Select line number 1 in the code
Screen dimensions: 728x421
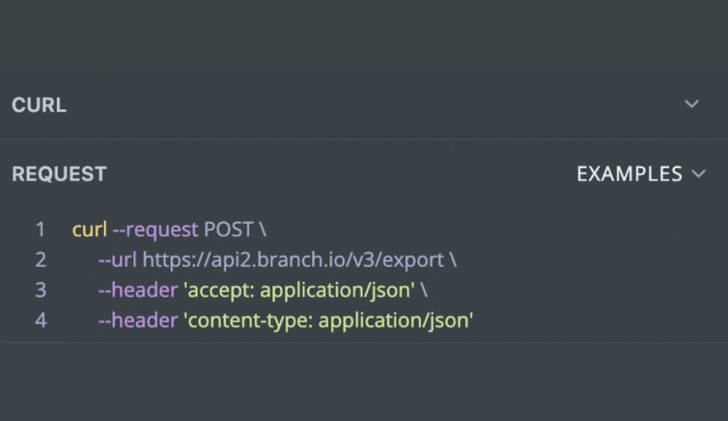(41, 229)
